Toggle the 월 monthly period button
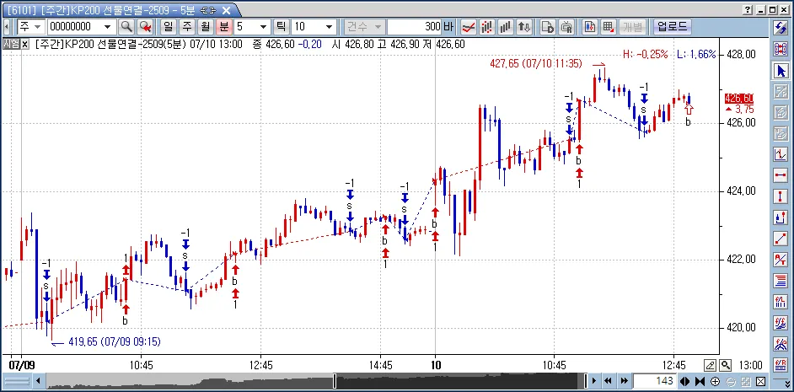 (x=205, y=27)
